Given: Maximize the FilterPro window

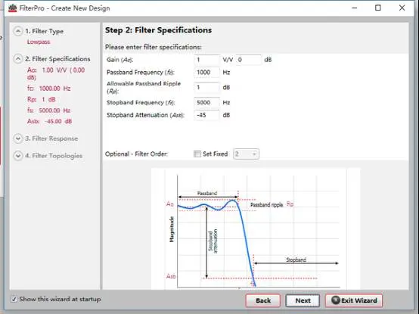Looking at the screenshot, I should click(x=378, y=8).
